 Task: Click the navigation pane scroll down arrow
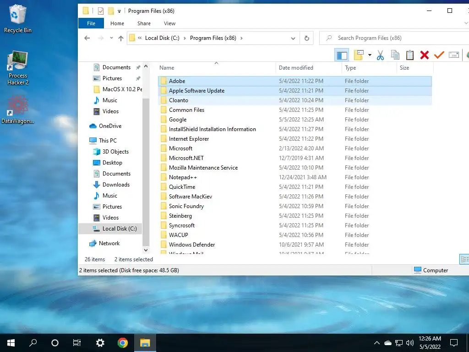[x=146, y=250]
